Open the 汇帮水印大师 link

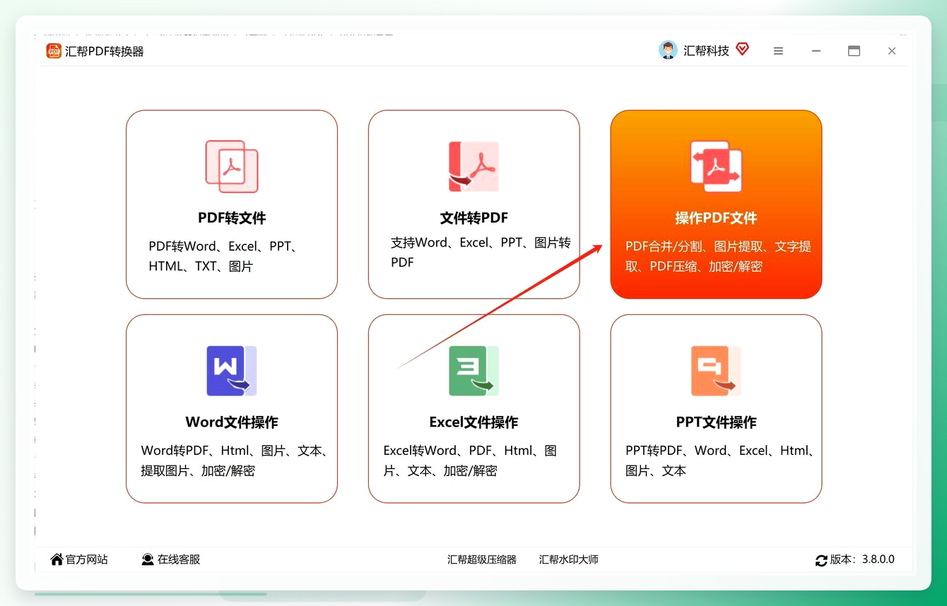[569, 559]
